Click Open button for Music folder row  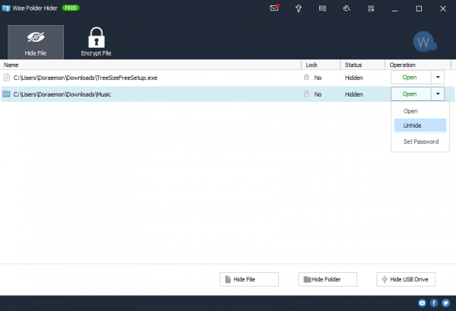point(411,94)
